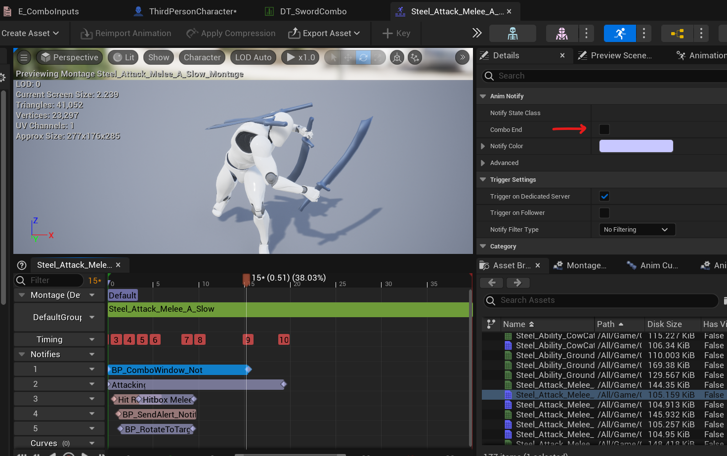Open the Notify Filter Type dropdown
Screen dimensions: 727x456
coord(637,229)
